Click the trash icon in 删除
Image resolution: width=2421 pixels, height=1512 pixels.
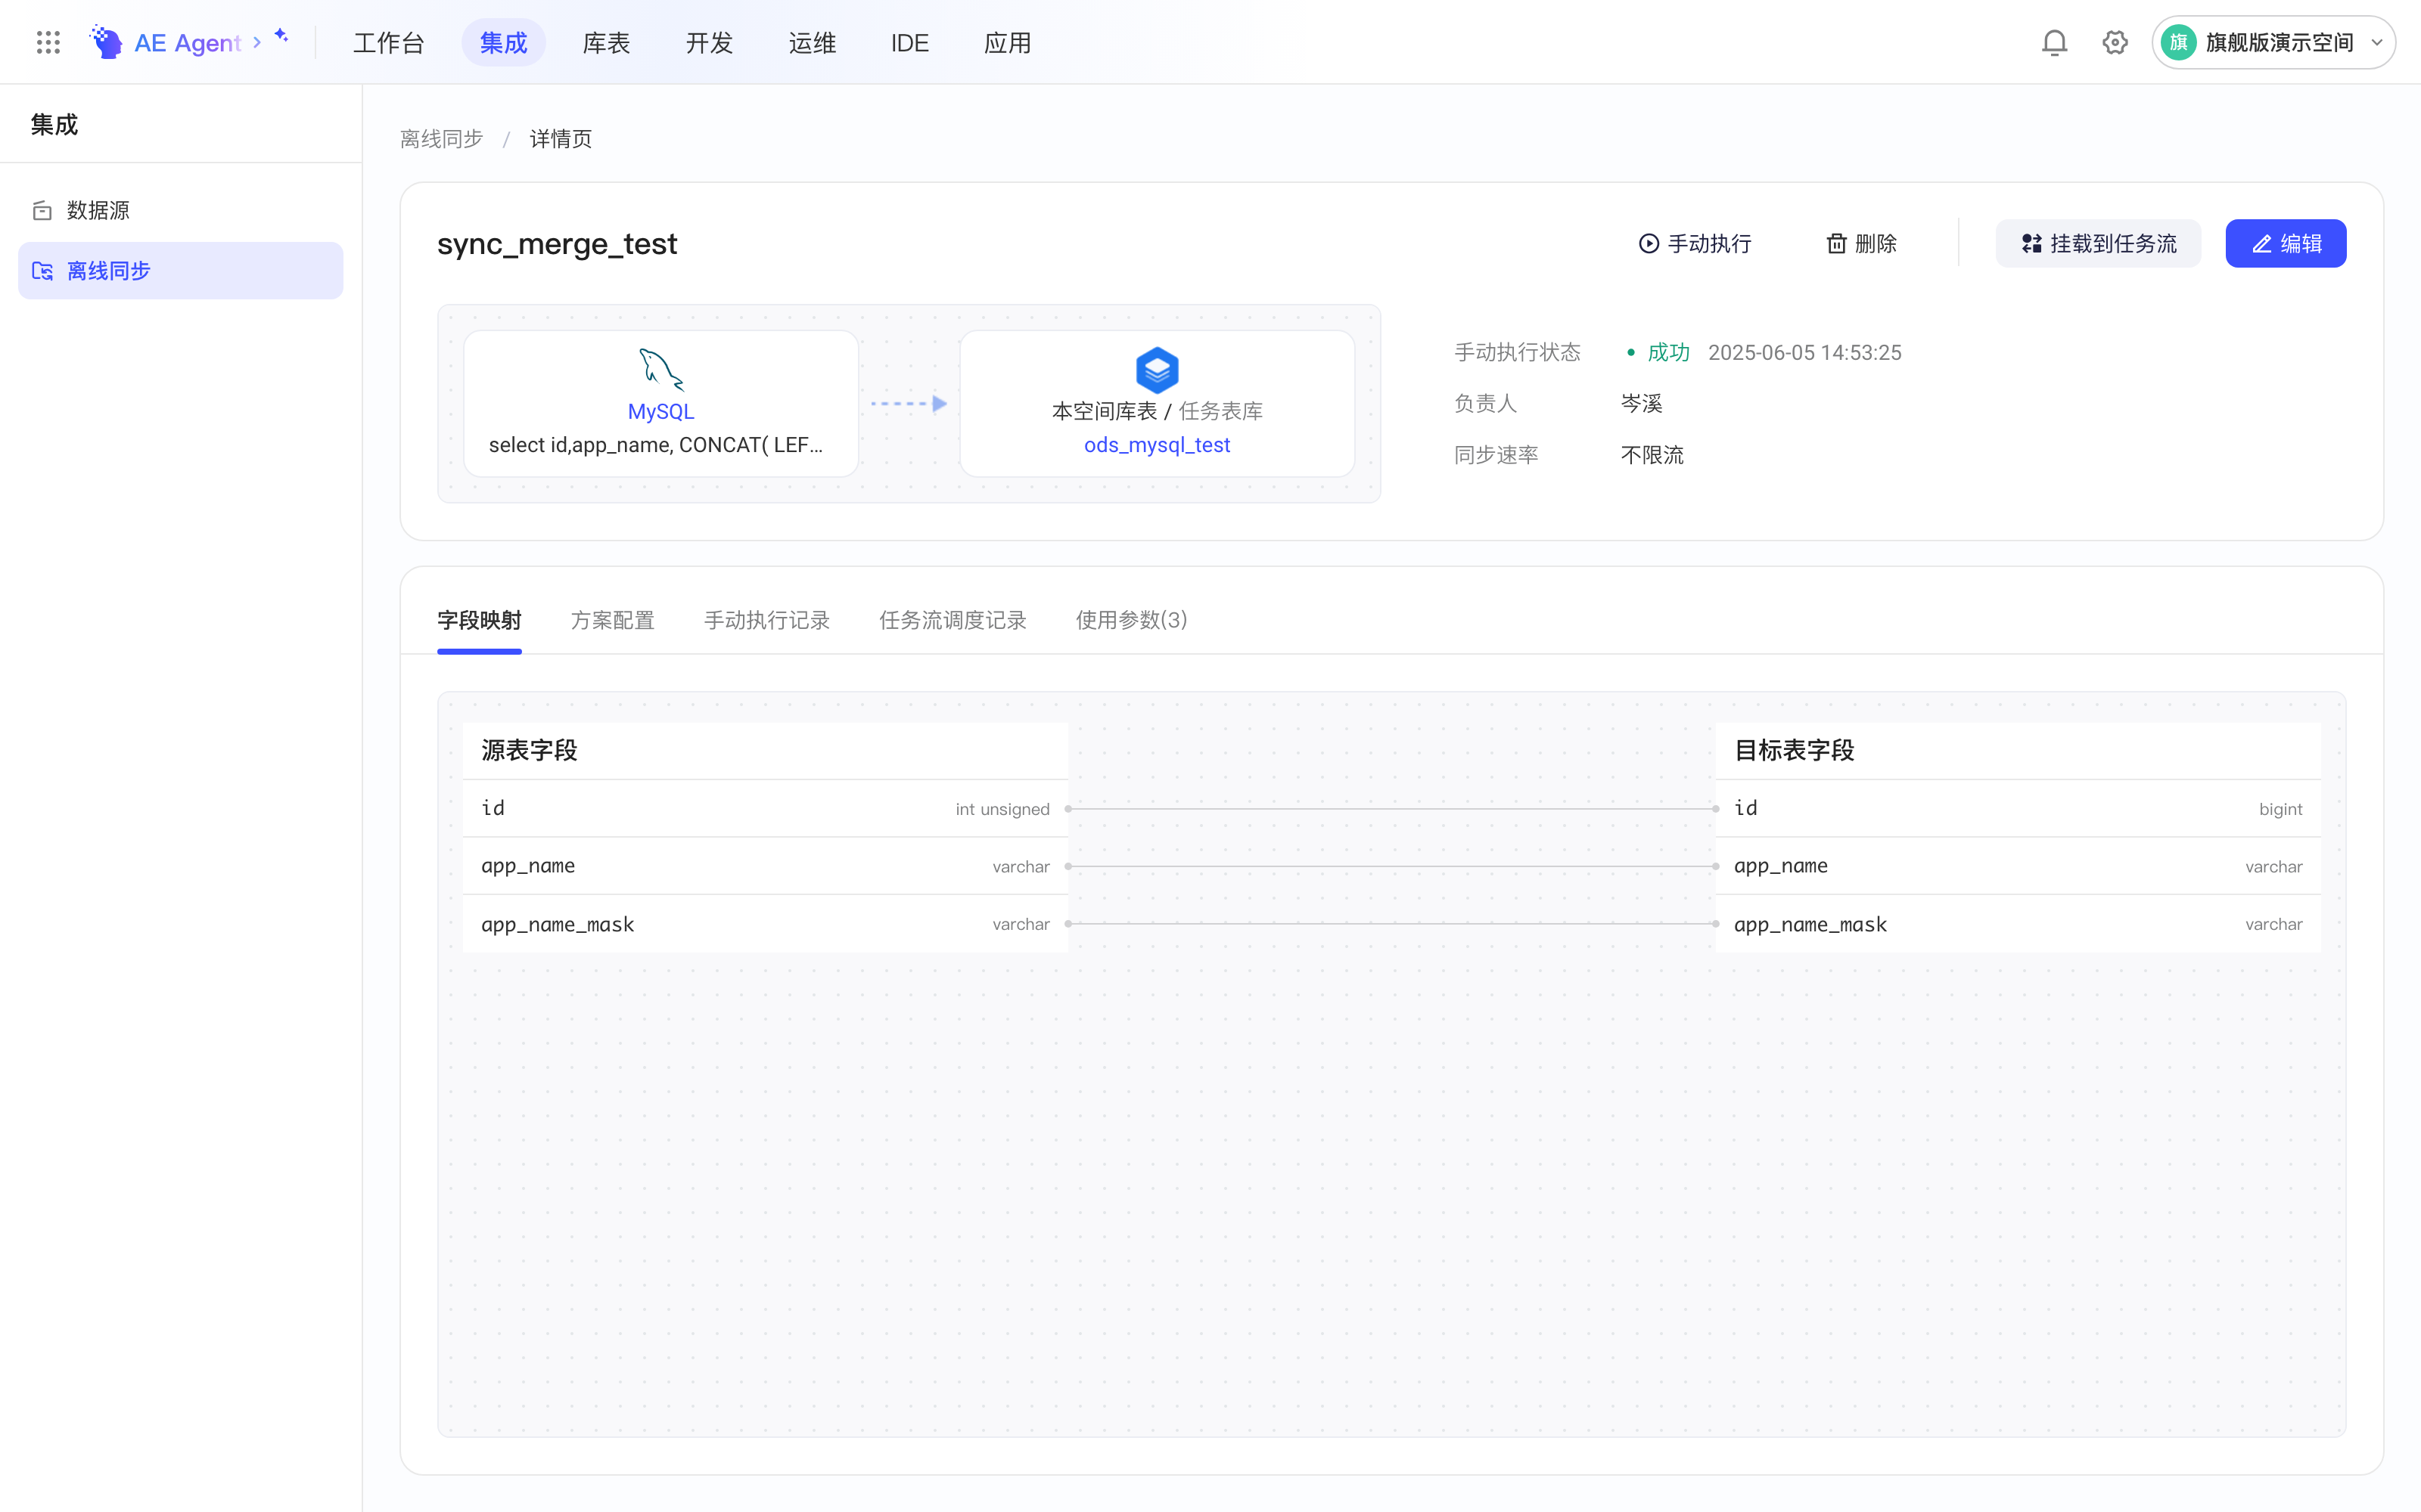point(1837,243)
